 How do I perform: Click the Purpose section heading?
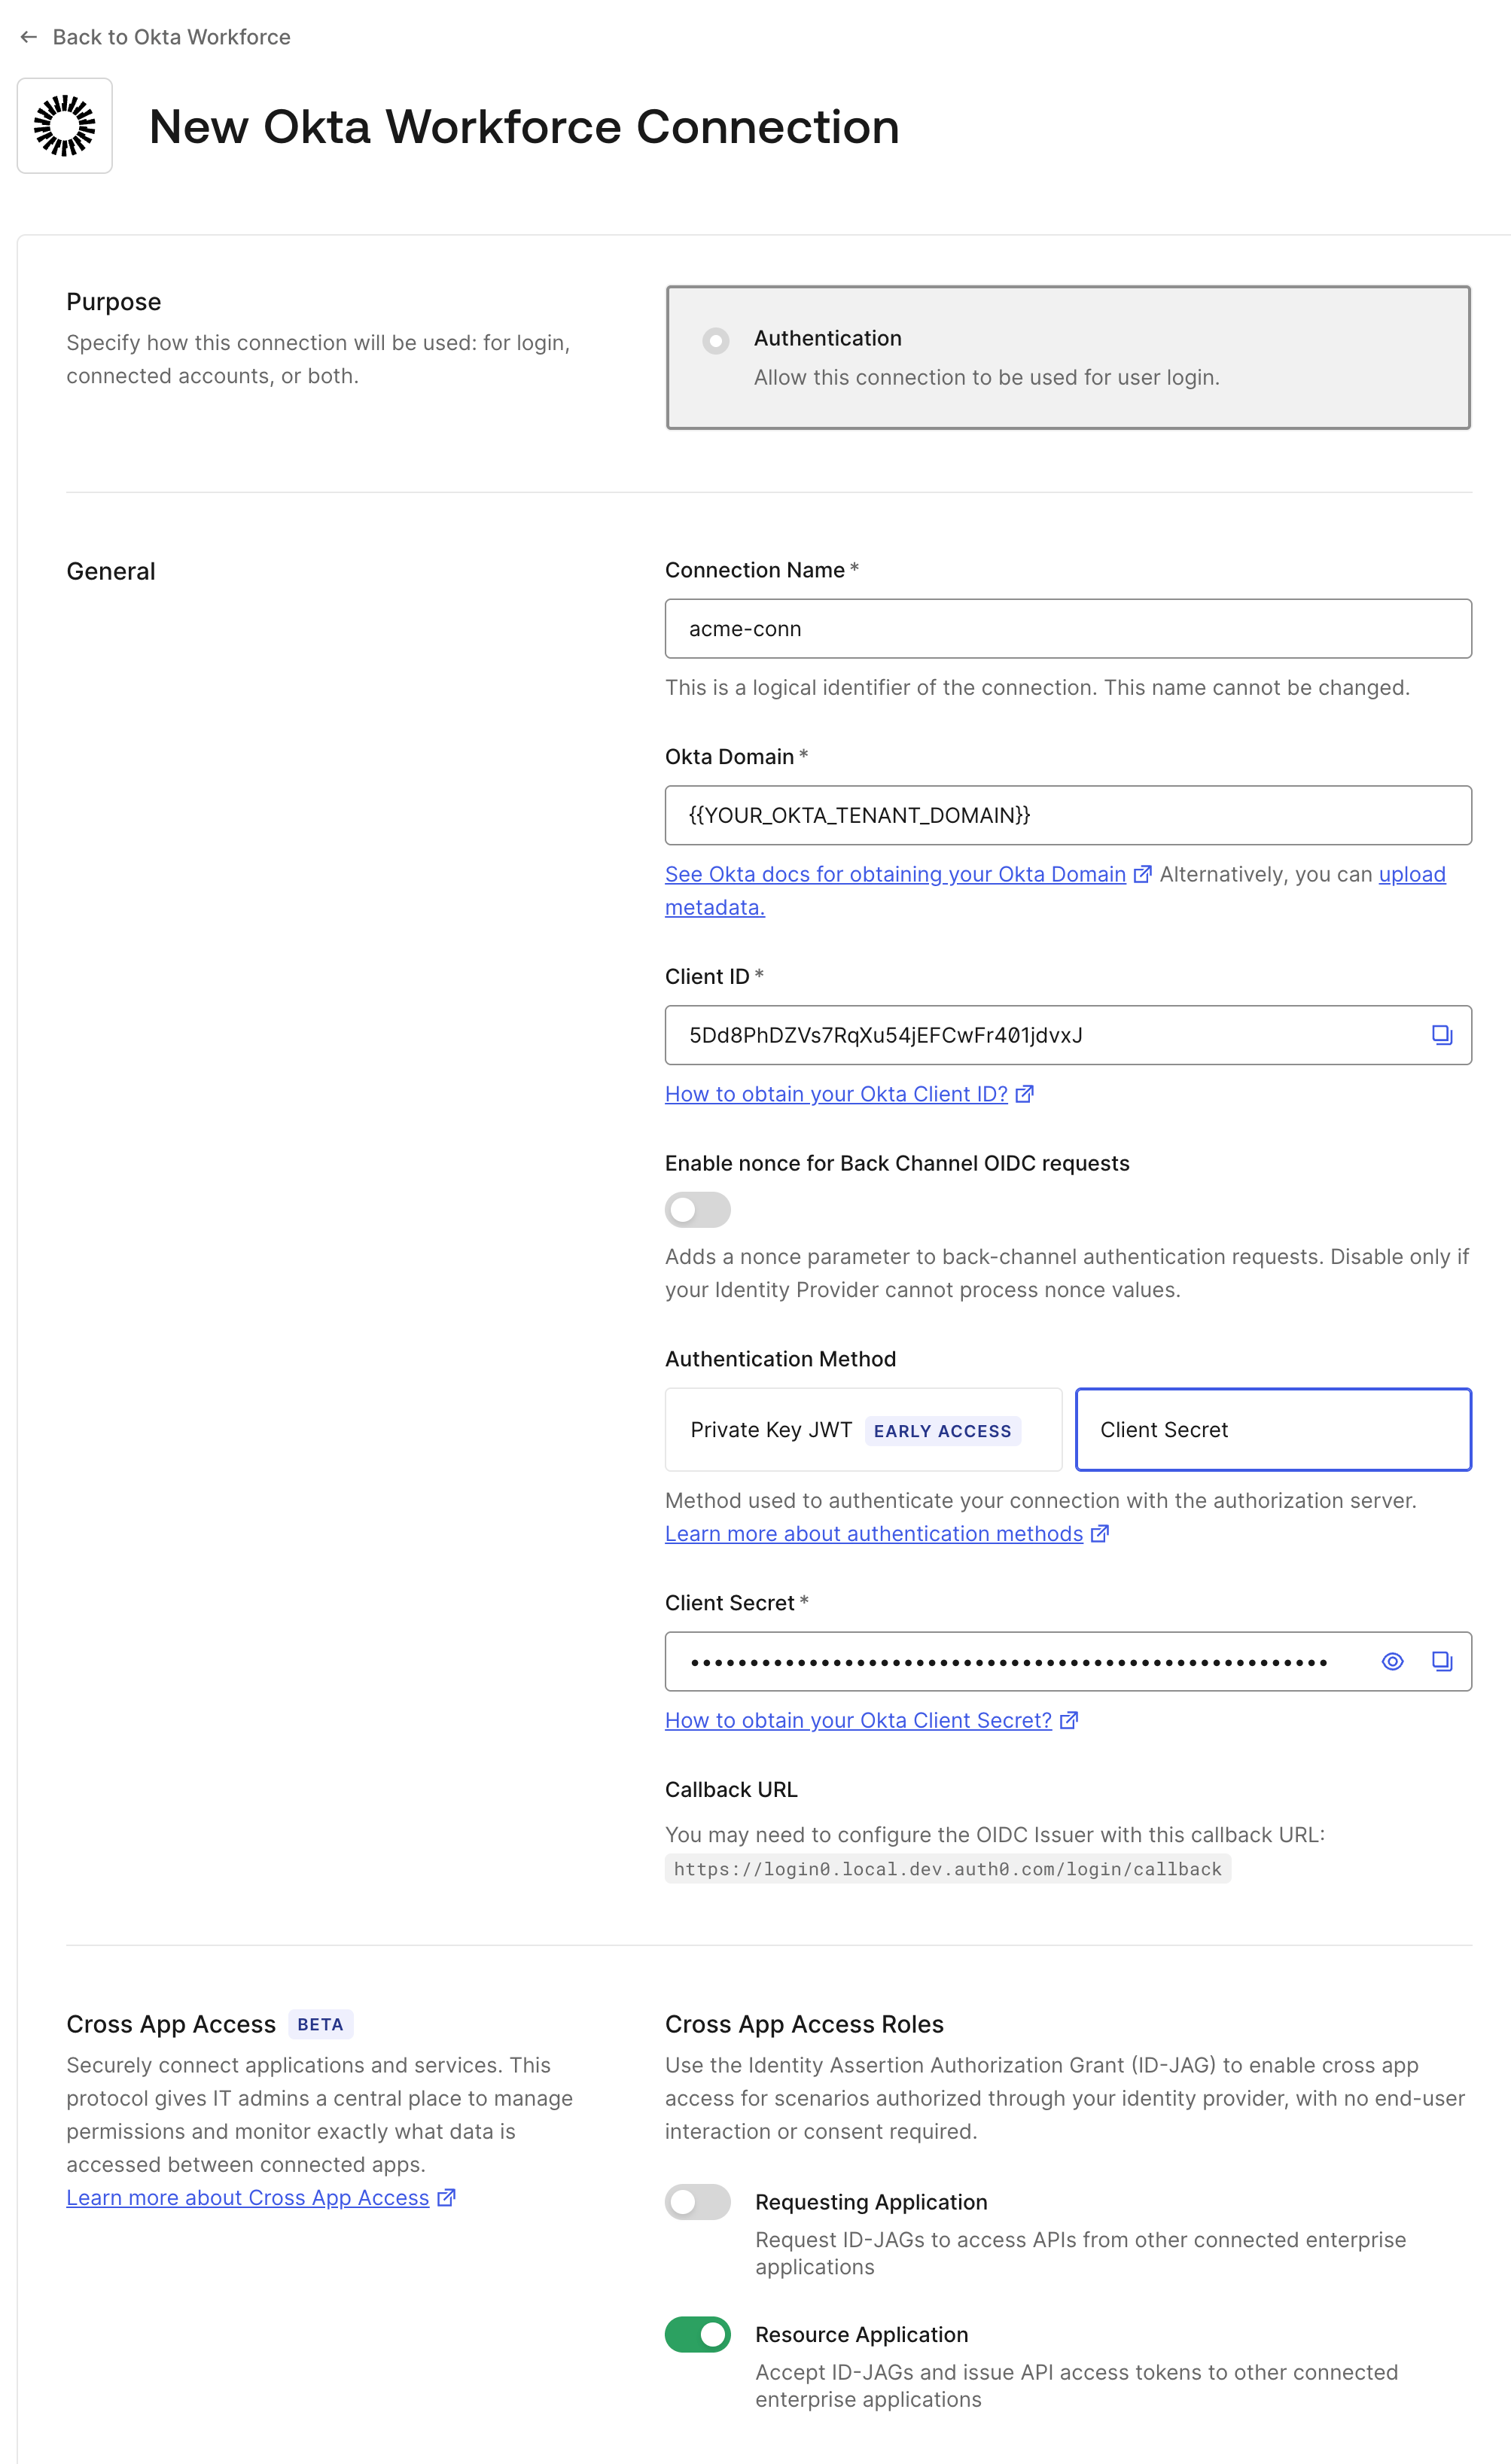[x=114, y=302]
